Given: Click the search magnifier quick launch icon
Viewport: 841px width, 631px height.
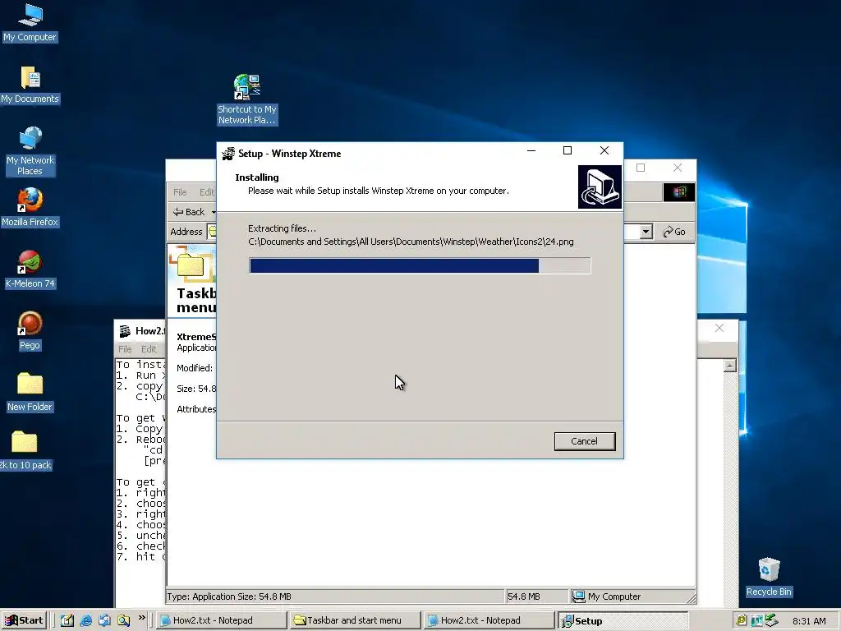Looking at the screenshot, I should pos(123,620).
